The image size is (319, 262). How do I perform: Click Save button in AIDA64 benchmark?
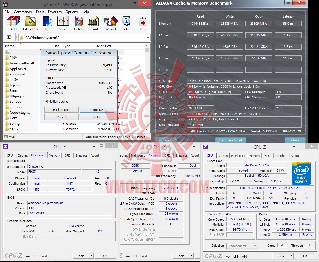coord(166,140)
